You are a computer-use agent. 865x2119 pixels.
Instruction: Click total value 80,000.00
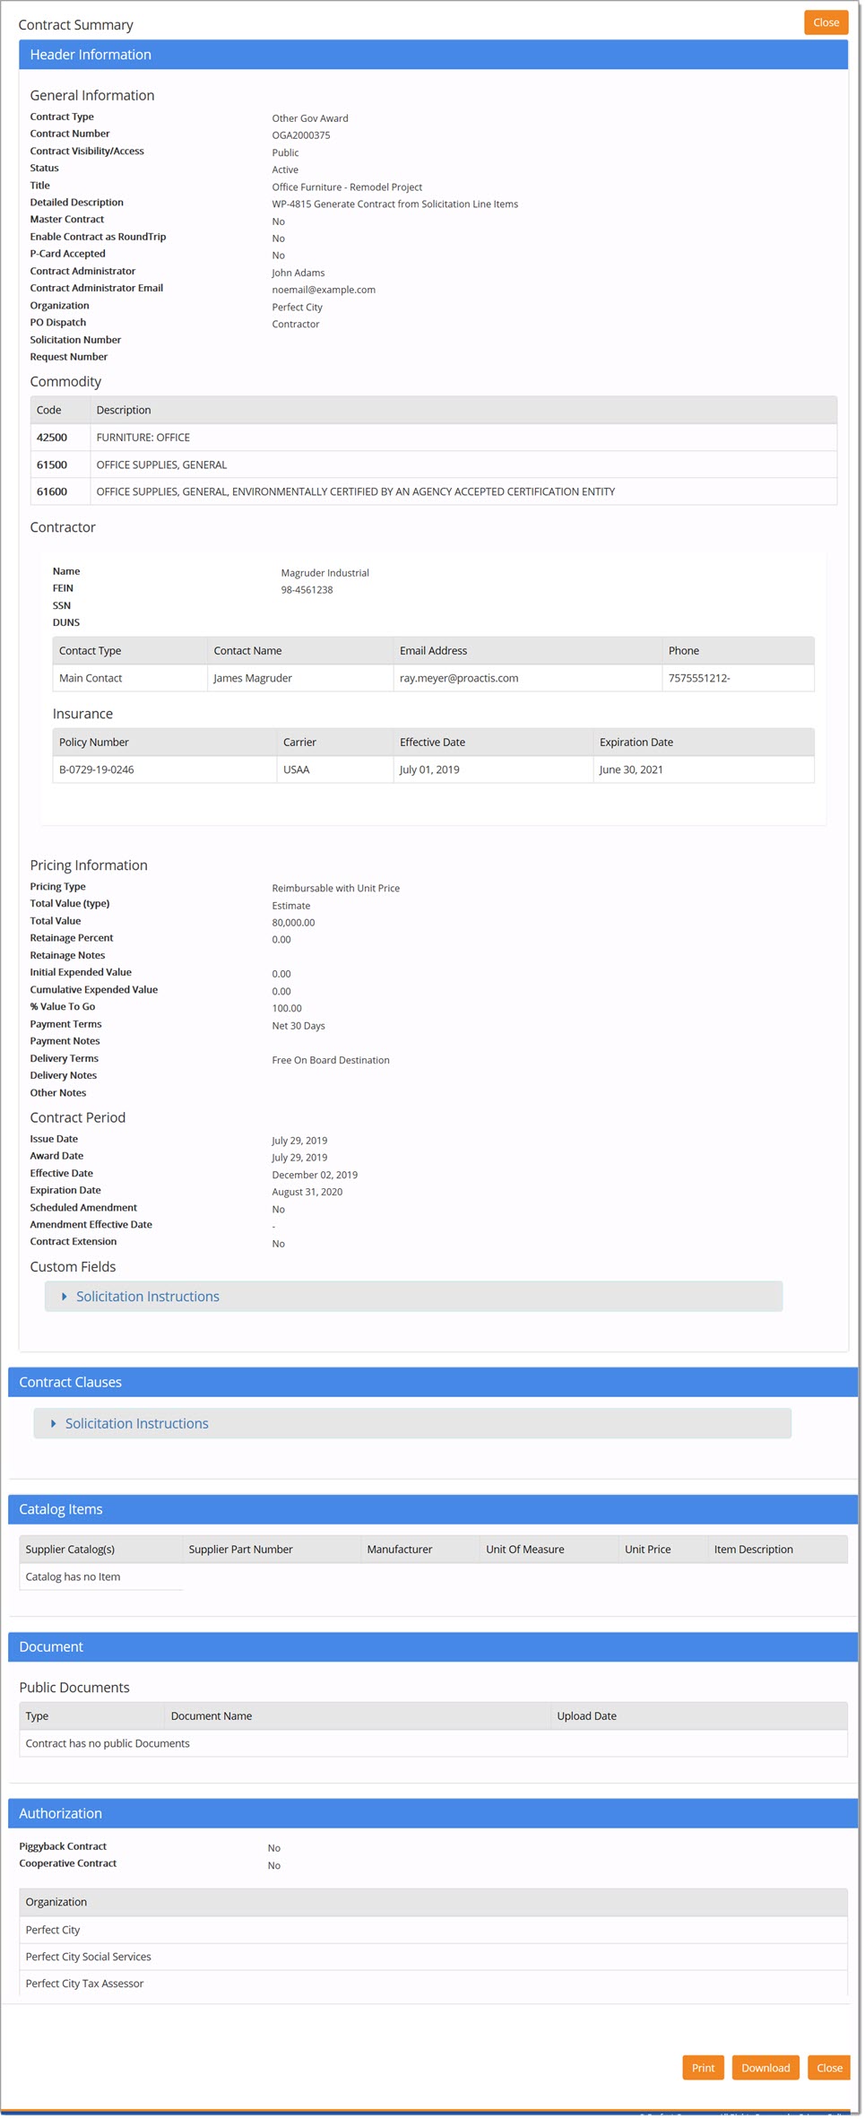pos(293,923)
